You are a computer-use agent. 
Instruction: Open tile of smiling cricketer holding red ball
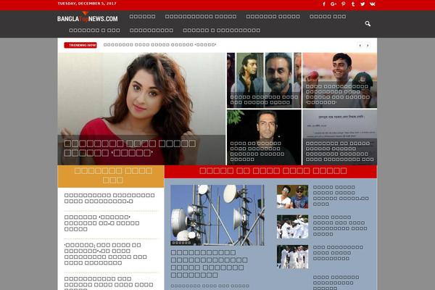pyautogui.click(x=340, y=80)
